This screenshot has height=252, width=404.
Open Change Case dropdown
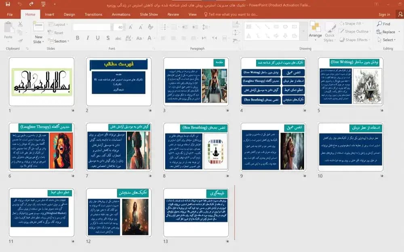click(x=139, y=38)
